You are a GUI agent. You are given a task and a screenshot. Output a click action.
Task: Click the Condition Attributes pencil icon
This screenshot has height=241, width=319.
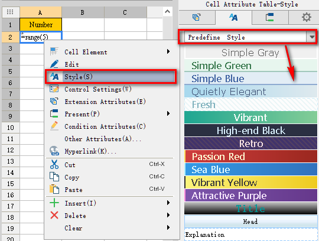pos(54,126)
